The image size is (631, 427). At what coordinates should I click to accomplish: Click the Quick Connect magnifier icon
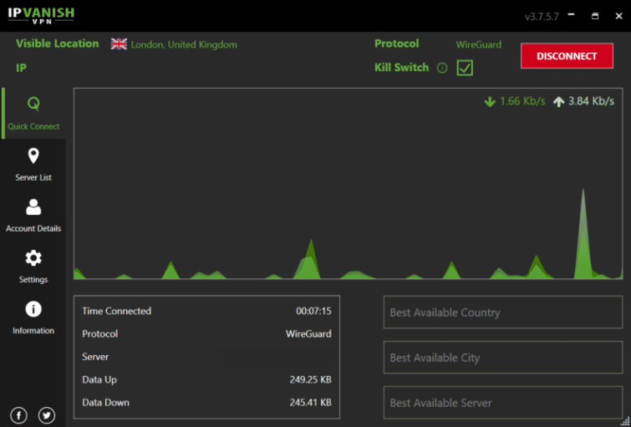pos(33,104)
